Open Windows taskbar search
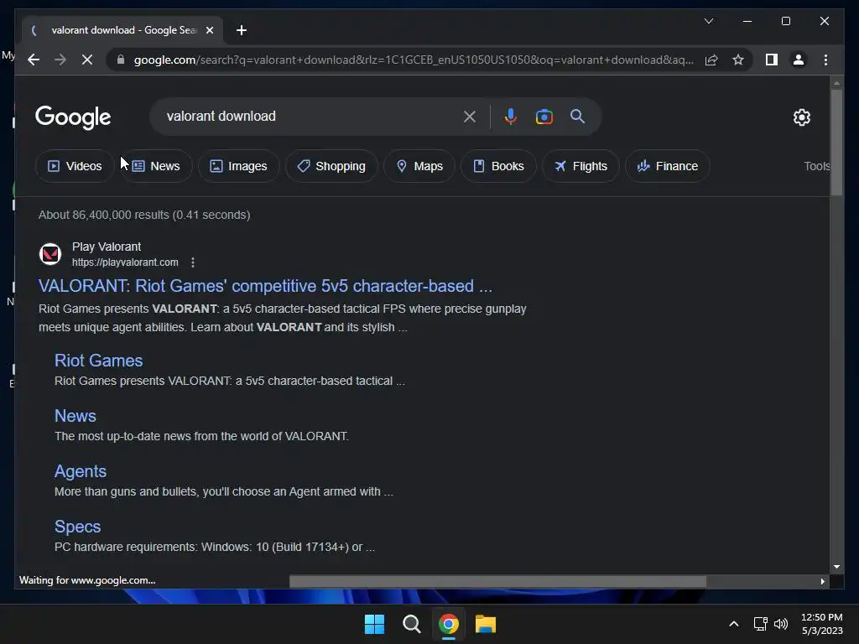The image size is (859, 644). coord(411,624)
